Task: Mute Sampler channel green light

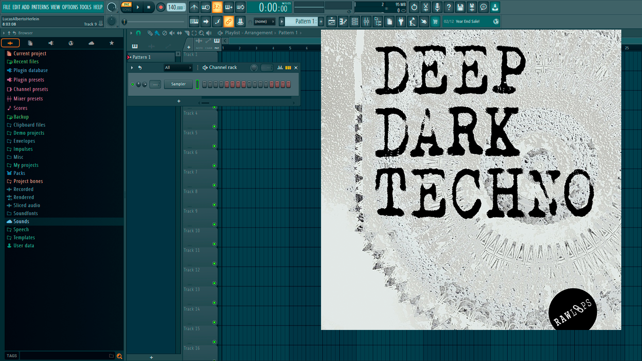Action: coord(133,84)
